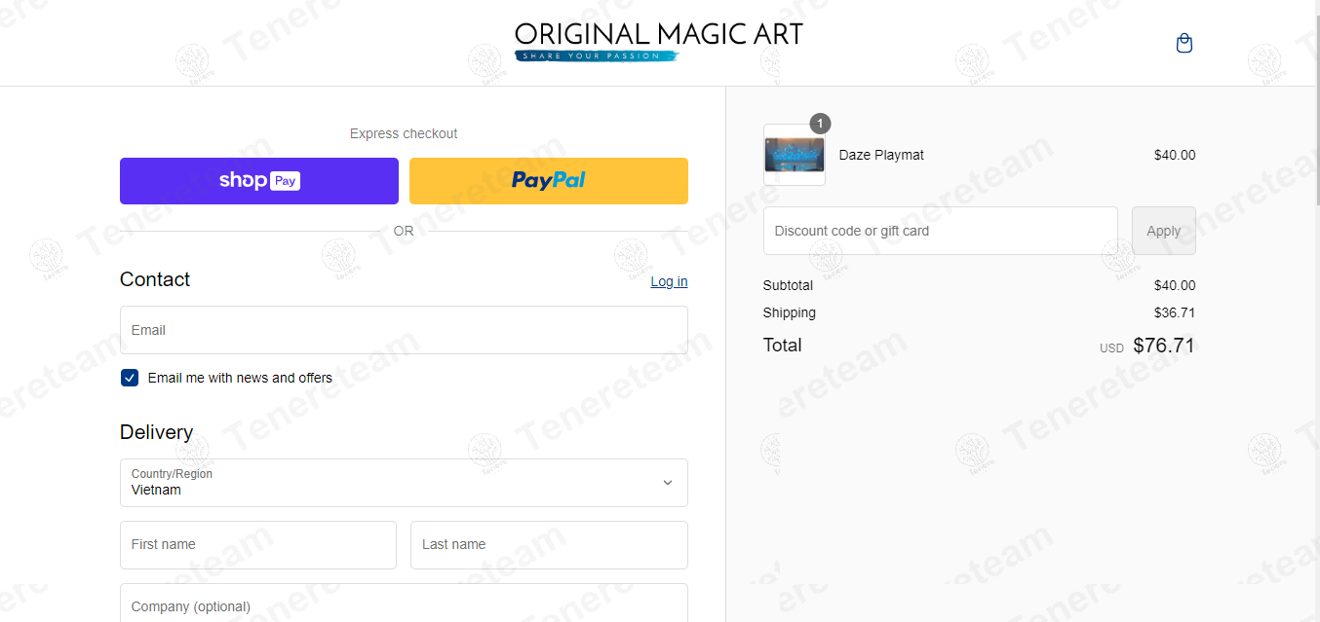This screenshot has height=622, width=1320.
Task: Pay with PayPal express checkout
Action: (x=549, y=181)
